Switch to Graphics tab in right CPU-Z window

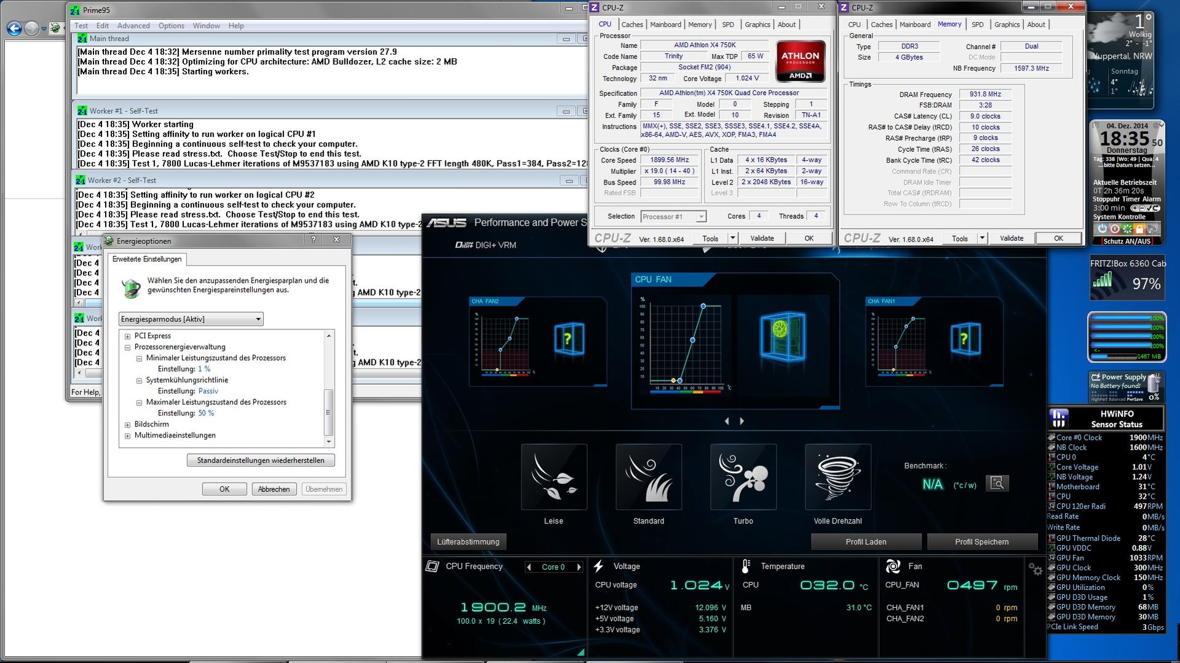coord(1007,25)
